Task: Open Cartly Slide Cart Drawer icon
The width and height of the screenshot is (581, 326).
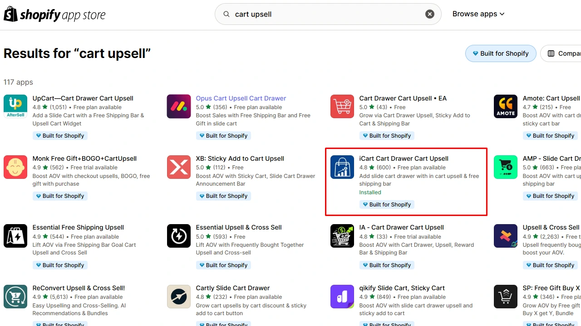Action: [x=179, y=297]
